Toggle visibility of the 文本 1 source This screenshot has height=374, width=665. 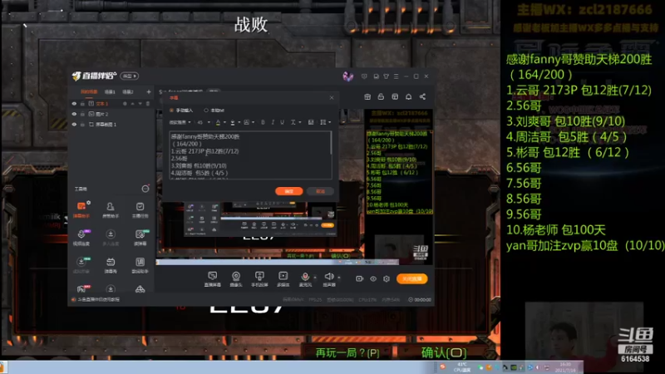coord(74,104)
